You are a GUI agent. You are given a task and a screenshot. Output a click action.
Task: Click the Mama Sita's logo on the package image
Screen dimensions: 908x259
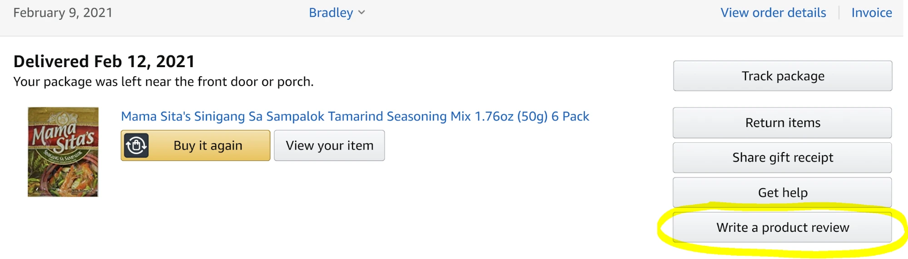coord(63,136)
